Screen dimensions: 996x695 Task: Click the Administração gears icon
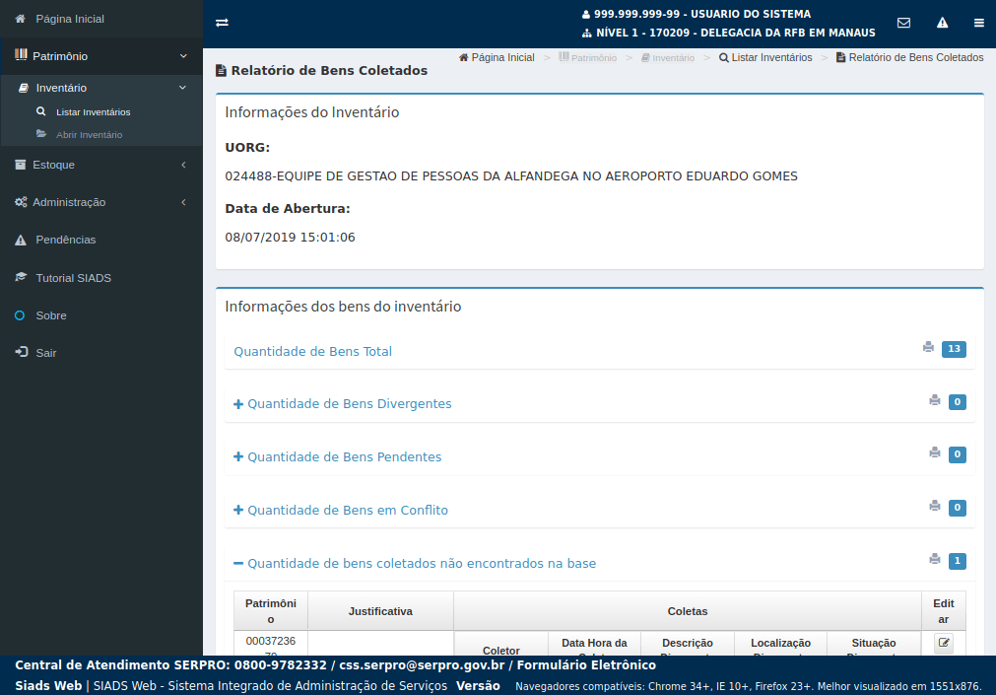(21, 201)
